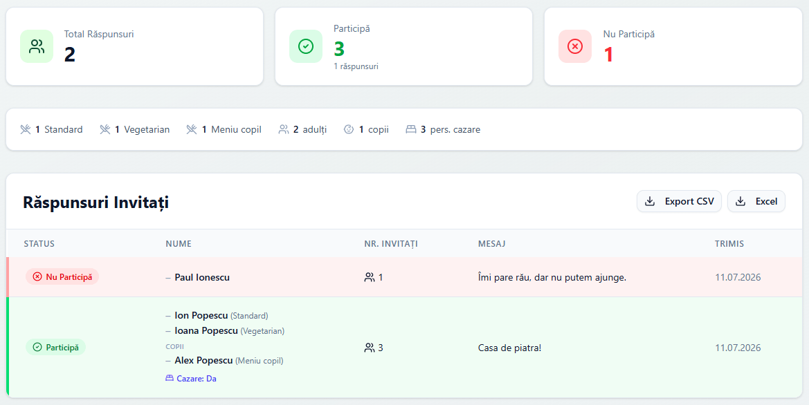
Task: Click the utensils icon next to Meniu copil
Action: [192, 129]
